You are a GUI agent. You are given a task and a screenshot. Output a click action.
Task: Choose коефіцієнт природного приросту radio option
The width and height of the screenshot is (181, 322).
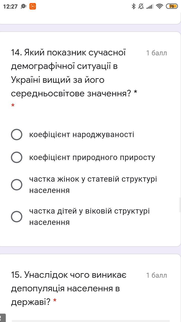pyautogui.click(x=17, y=157)
